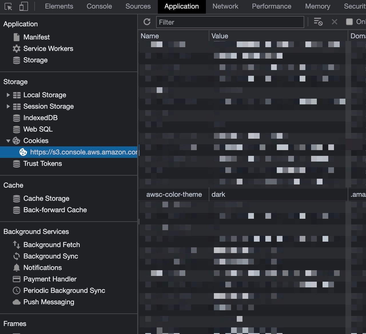Click the s3.console cookie origin icon
This screenshot has width=366, height=334.
pyautogui.click(x=23, y=152)
